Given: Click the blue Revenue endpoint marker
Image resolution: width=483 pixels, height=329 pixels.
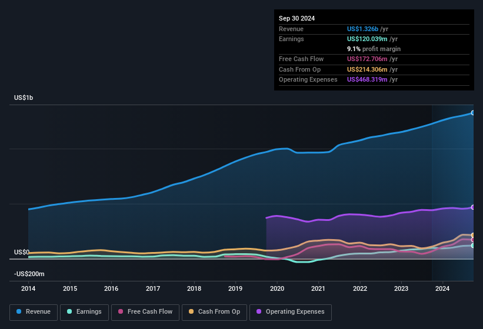Looking at the screenshot, I should (x=473, y=113).
